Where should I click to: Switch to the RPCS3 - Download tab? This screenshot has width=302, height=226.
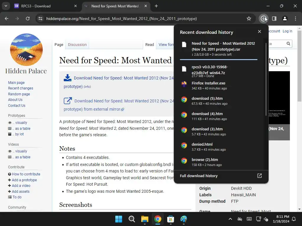pos(46,6)
